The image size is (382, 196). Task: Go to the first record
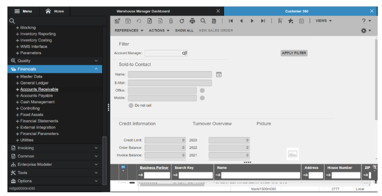231,21
